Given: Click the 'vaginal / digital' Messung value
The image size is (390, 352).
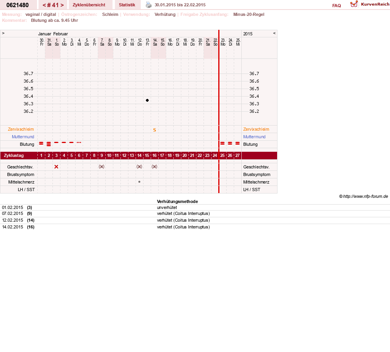Looking at the screenshot, I should tap(41, 14).
